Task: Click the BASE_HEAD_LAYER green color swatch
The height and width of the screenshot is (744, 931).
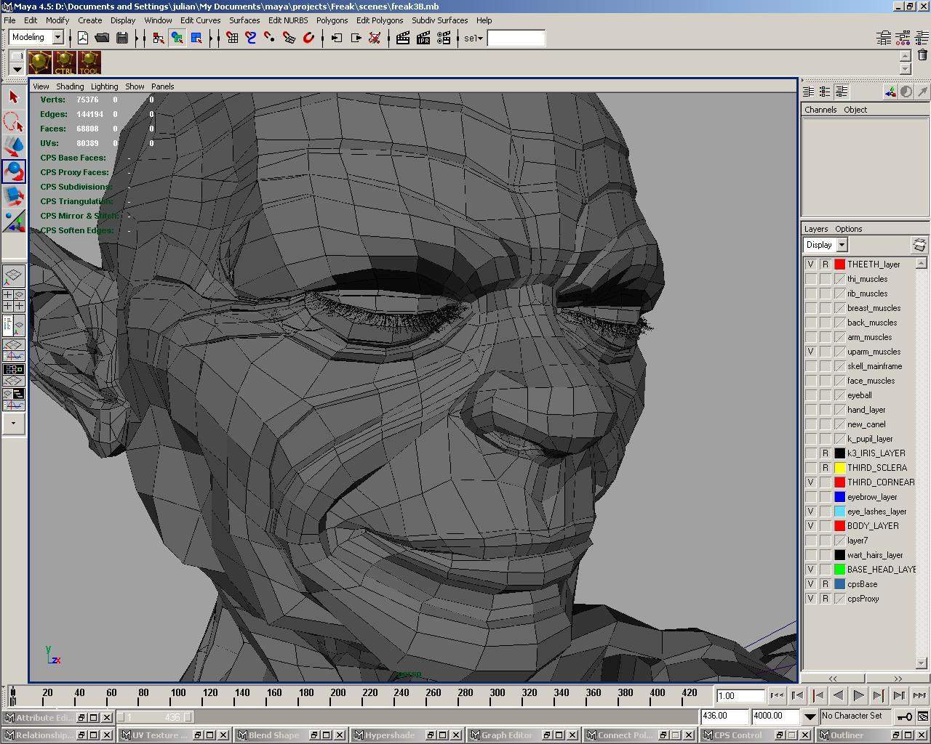Action: click(x=839, y=570)
